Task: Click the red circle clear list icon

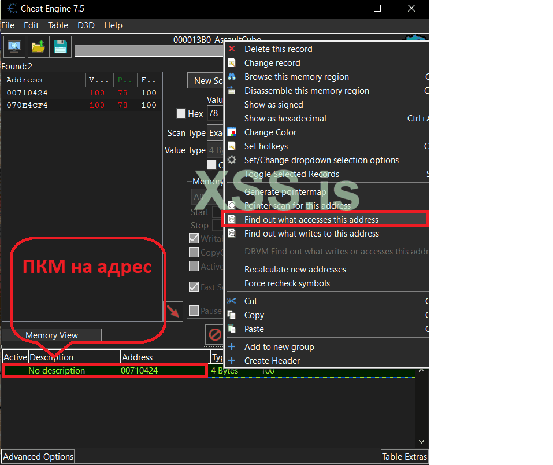Action: coord(215,334)
